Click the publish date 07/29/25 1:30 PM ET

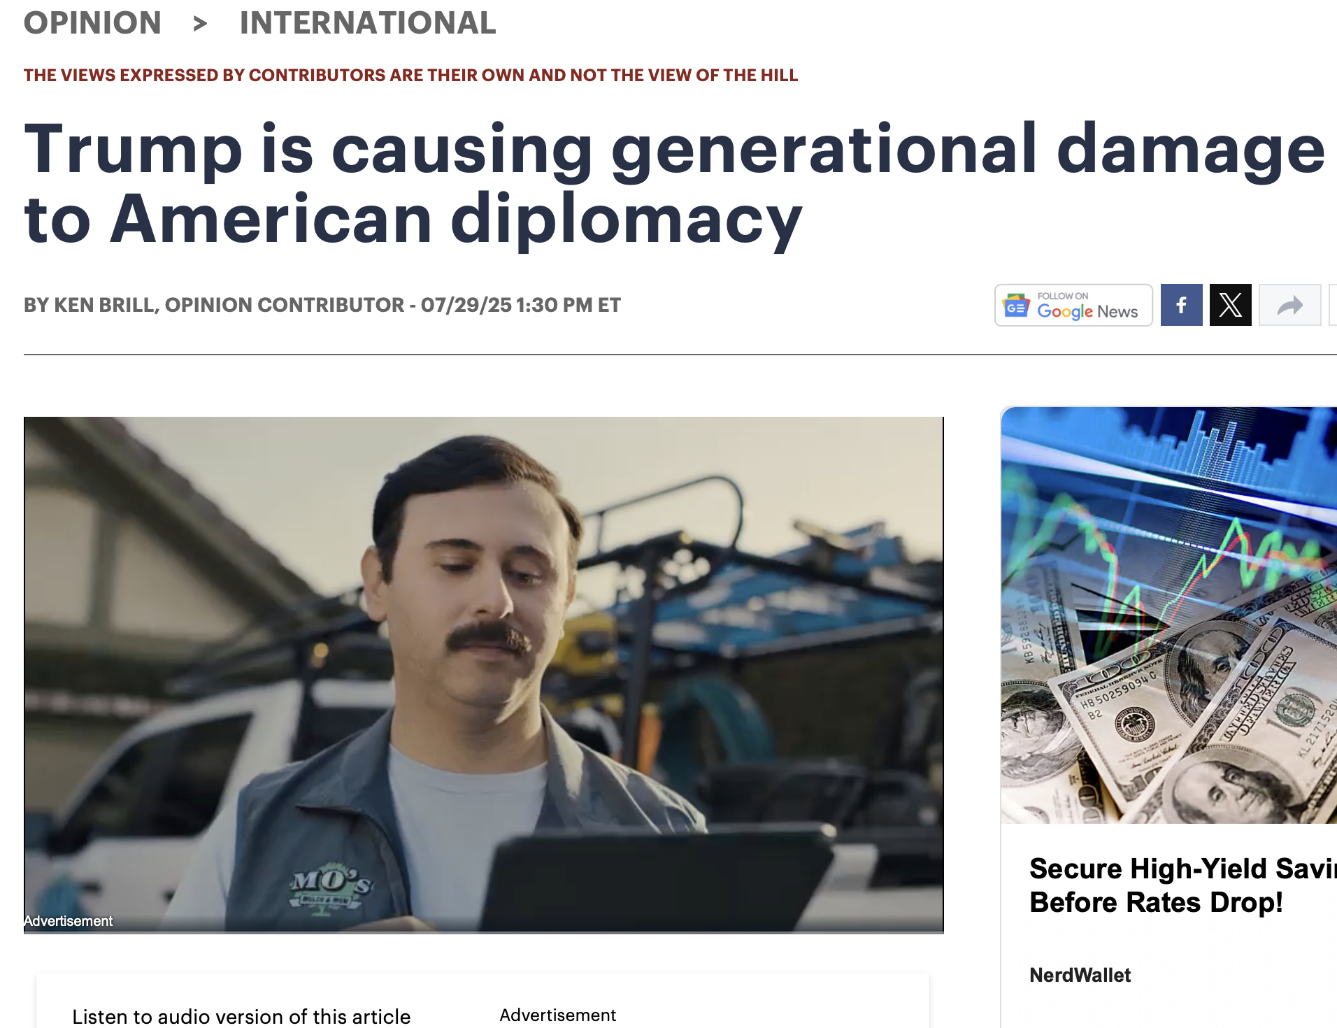coord(521,305)
